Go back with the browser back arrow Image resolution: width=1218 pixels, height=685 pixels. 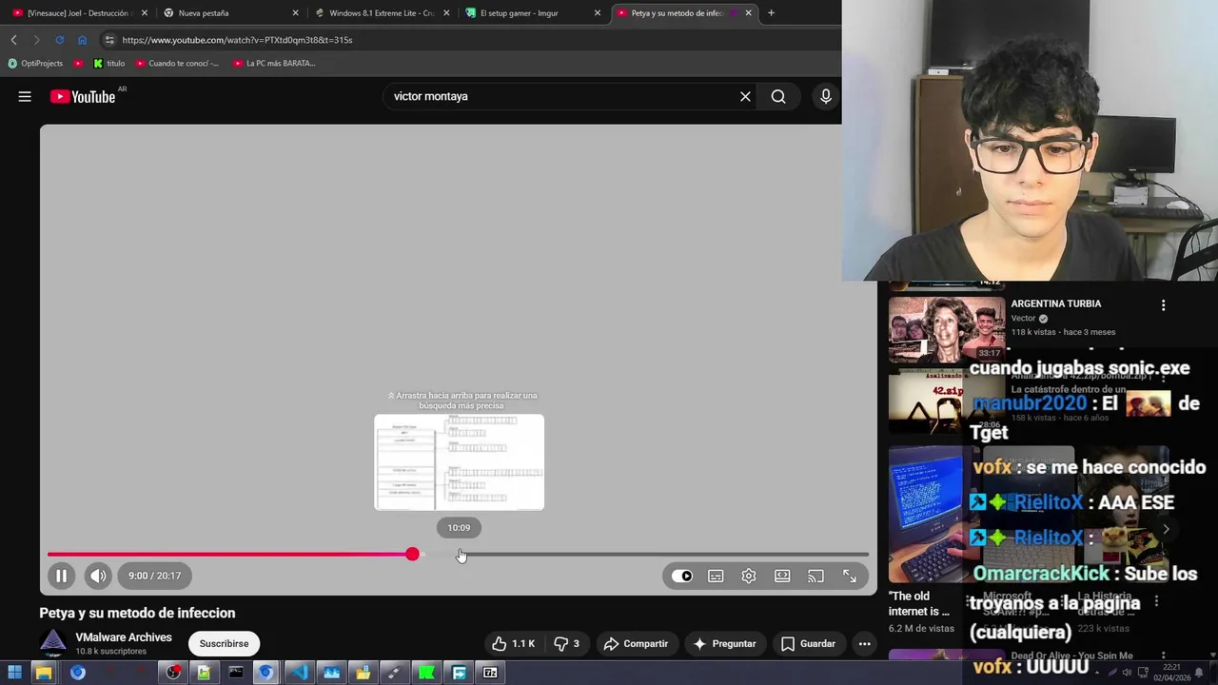click(x=13, y=40)
